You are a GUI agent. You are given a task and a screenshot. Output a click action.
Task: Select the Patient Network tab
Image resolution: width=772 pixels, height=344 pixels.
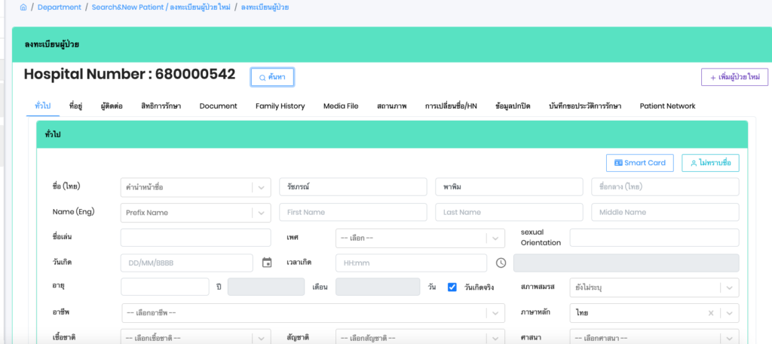pyautogui.click(x=667, y=106)
